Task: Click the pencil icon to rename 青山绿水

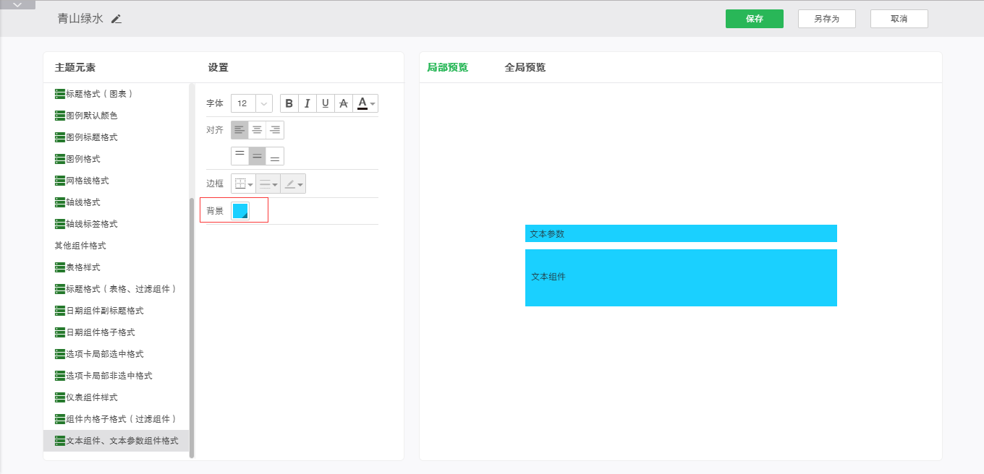Action: click(116, 19)
